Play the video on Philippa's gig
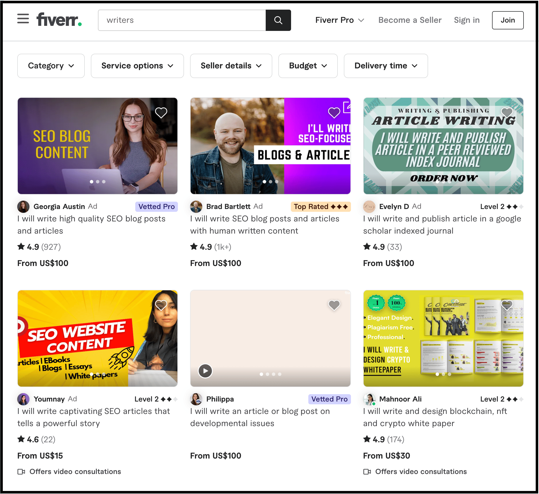 coord(205,371)
